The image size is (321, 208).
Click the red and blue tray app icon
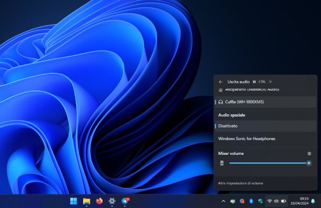242,201
